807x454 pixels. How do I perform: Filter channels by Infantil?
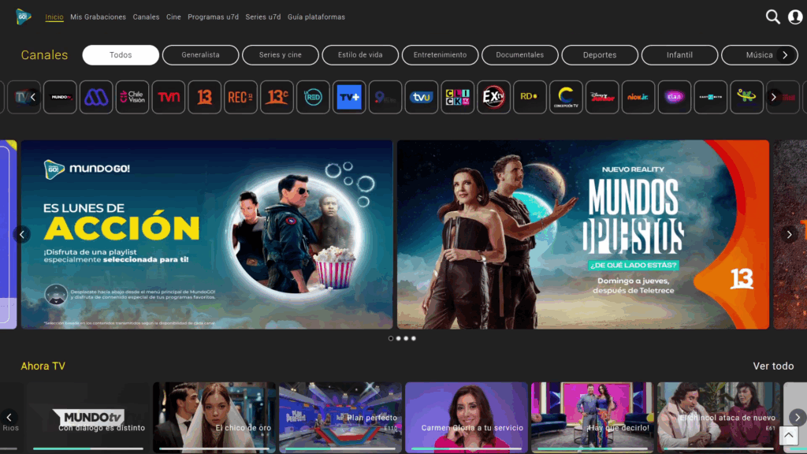pyautogui.click(x=680, y=55)
